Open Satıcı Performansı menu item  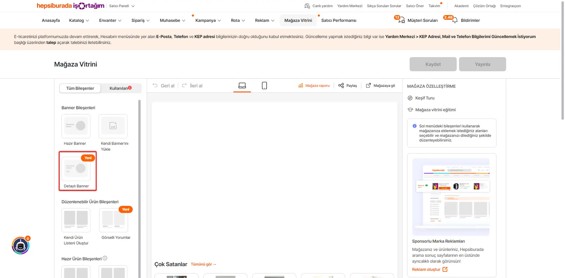[339, 20]
